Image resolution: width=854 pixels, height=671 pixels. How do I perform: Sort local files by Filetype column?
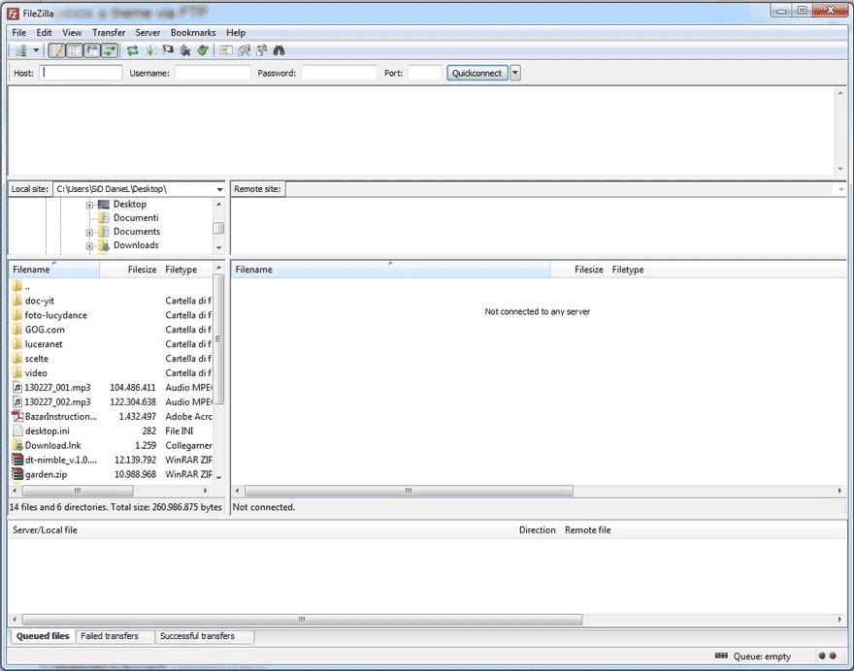[186, 270]
